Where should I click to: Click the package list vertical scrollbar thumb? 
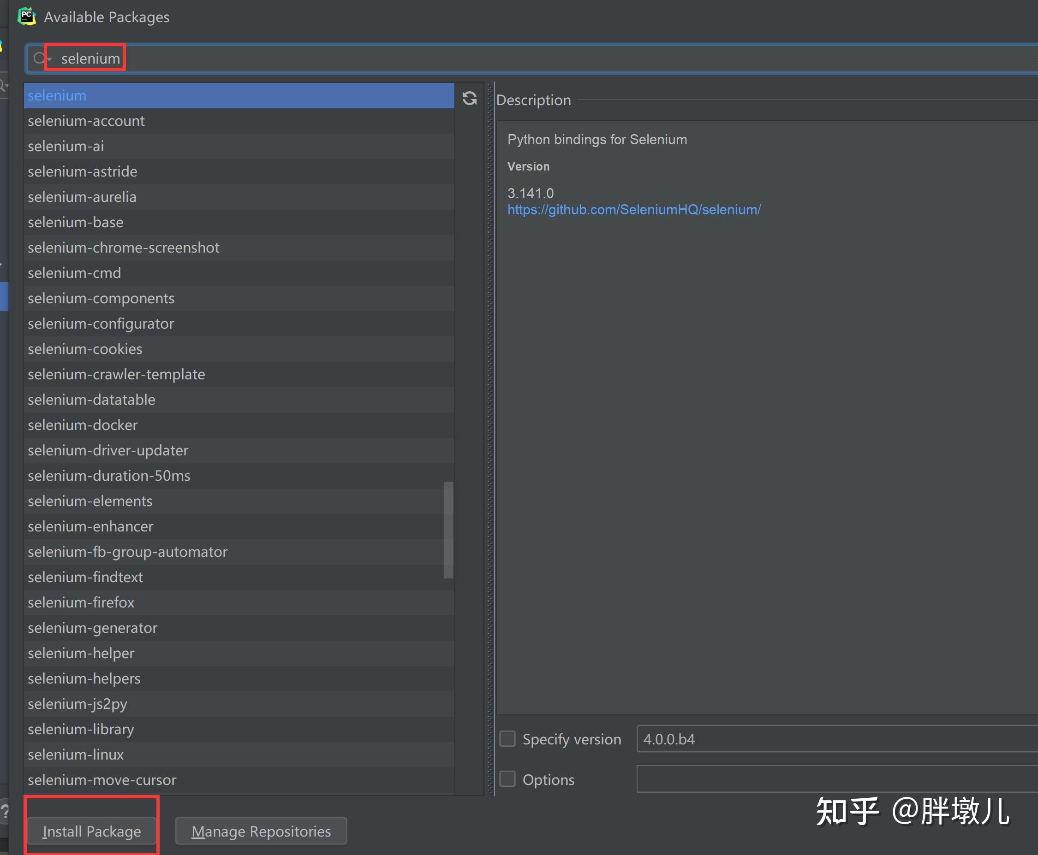pos(448,530)
